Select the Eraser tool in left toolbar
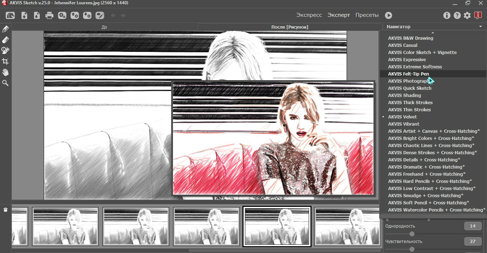 [5, 40]
